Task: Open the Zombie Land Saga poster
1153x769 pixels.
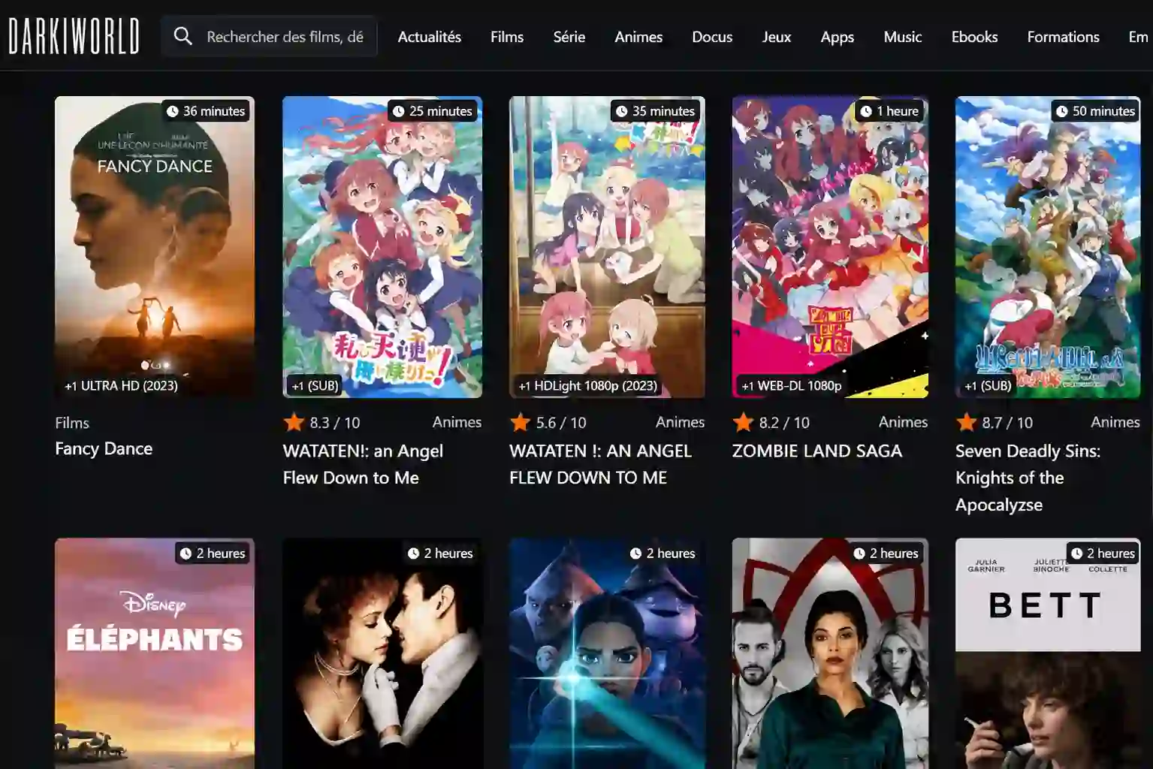Action: pyautogui.click(x=830, y=247)
